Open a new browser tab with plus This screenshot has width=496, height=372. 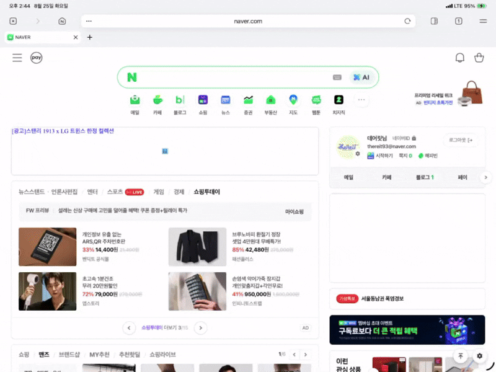click(90, 37)
